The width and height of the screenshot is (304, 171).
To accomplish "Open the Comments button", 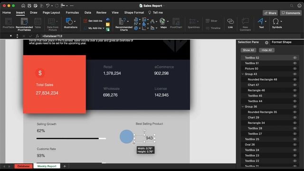I will (x=291, y=13).
